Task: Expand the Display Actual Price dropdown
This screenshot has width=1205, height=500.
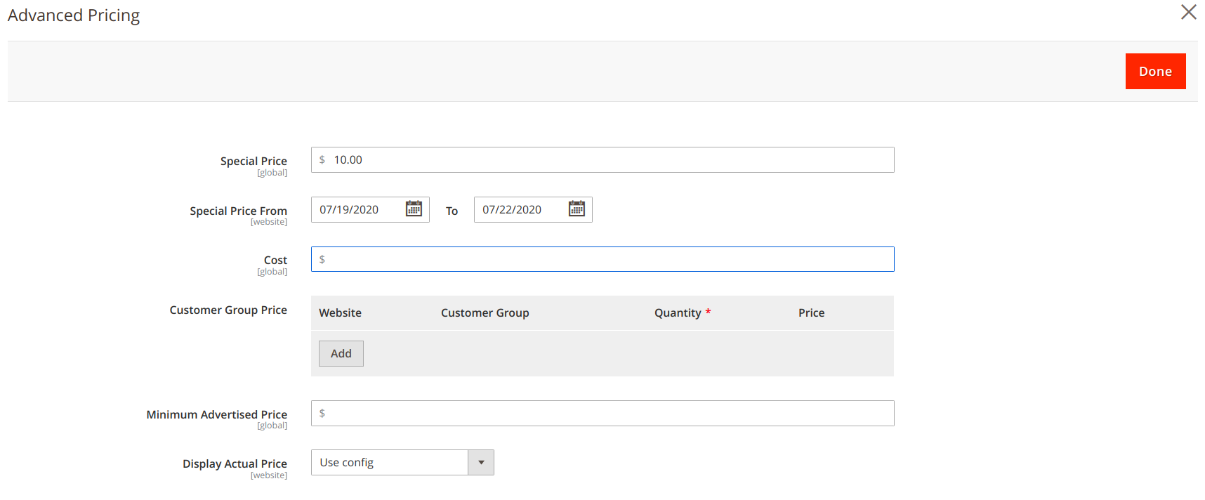Action: point(481,463)
